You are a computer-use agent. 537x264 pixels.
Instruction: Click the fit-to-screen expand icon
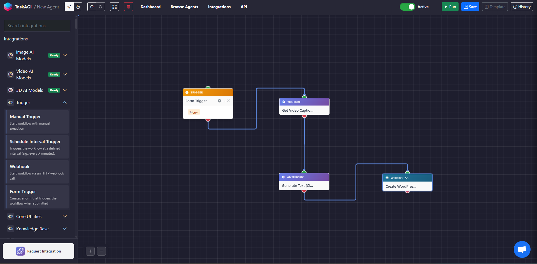(x=115, y=7)
